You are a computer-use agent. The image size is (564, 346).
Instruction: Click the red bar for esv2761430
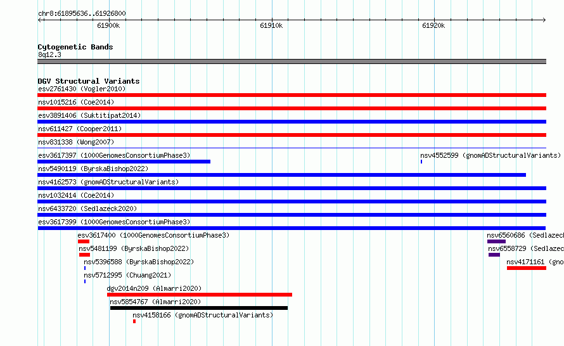tap(292, 95)
